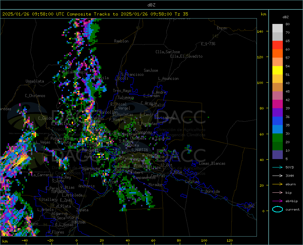Click the Villavicencio place label

tap(75, 72)
